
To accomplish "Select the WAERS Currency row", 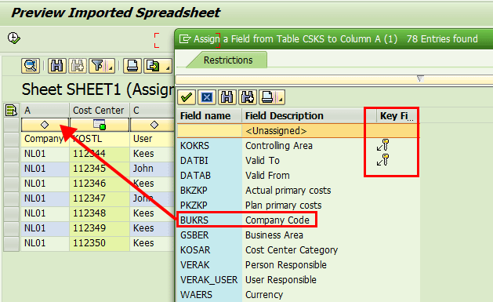I will [x=298, y=294].
